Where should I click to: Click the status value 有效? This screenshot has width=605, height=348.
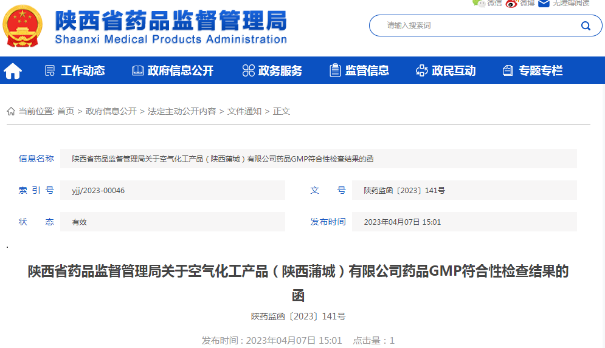[x=79, y=222]
